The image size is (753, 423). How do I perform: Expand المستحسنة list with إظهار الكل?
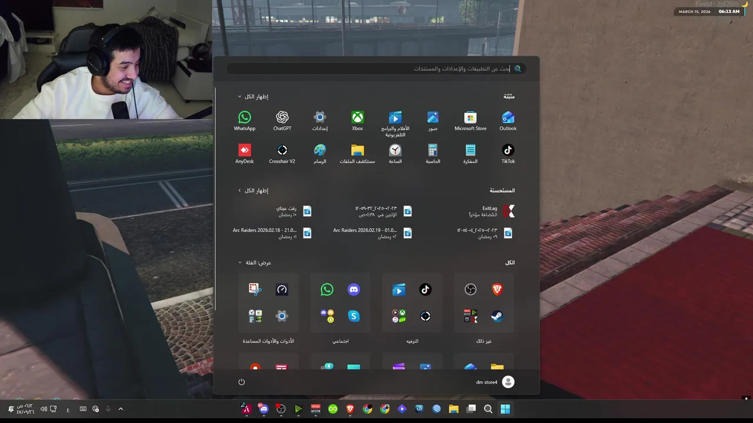(253, 190)
